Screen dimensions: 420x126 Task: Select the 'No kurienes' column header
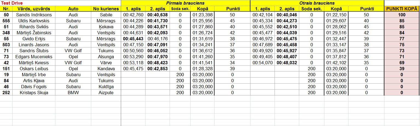[106, 9]
